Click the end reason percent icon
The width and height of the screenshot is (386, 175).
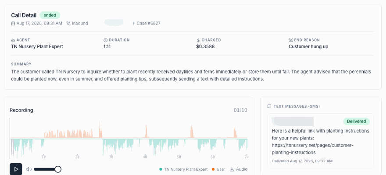point(291,40)
